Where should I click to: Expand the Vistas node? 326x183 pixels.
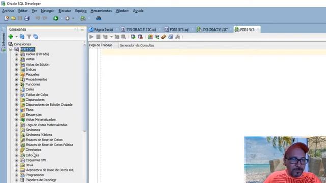point(16,59)
